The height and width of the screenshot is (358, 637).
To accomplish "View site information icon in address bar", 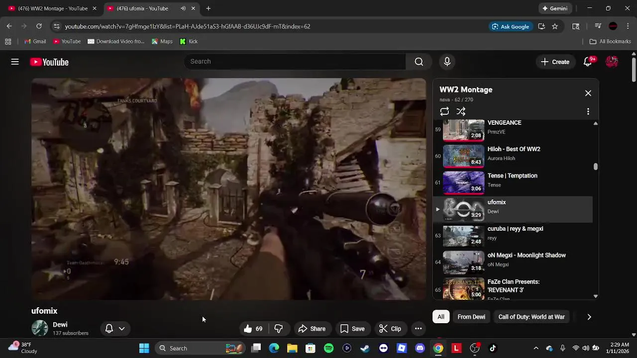I will point(56,26).
